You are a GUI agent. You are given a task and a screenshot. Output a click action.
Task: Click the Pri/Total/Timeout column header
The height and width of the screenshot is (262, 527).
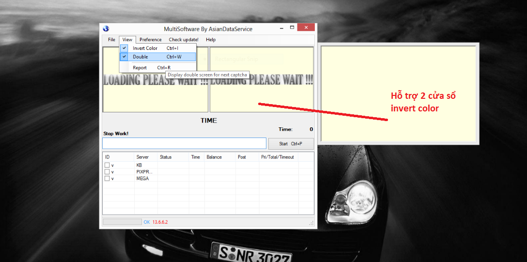[x=279, y=157]
